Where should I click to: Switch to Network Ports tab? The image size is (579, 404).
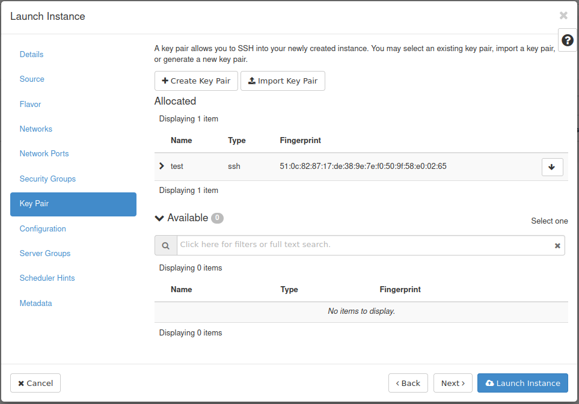[x=44, y=154]
